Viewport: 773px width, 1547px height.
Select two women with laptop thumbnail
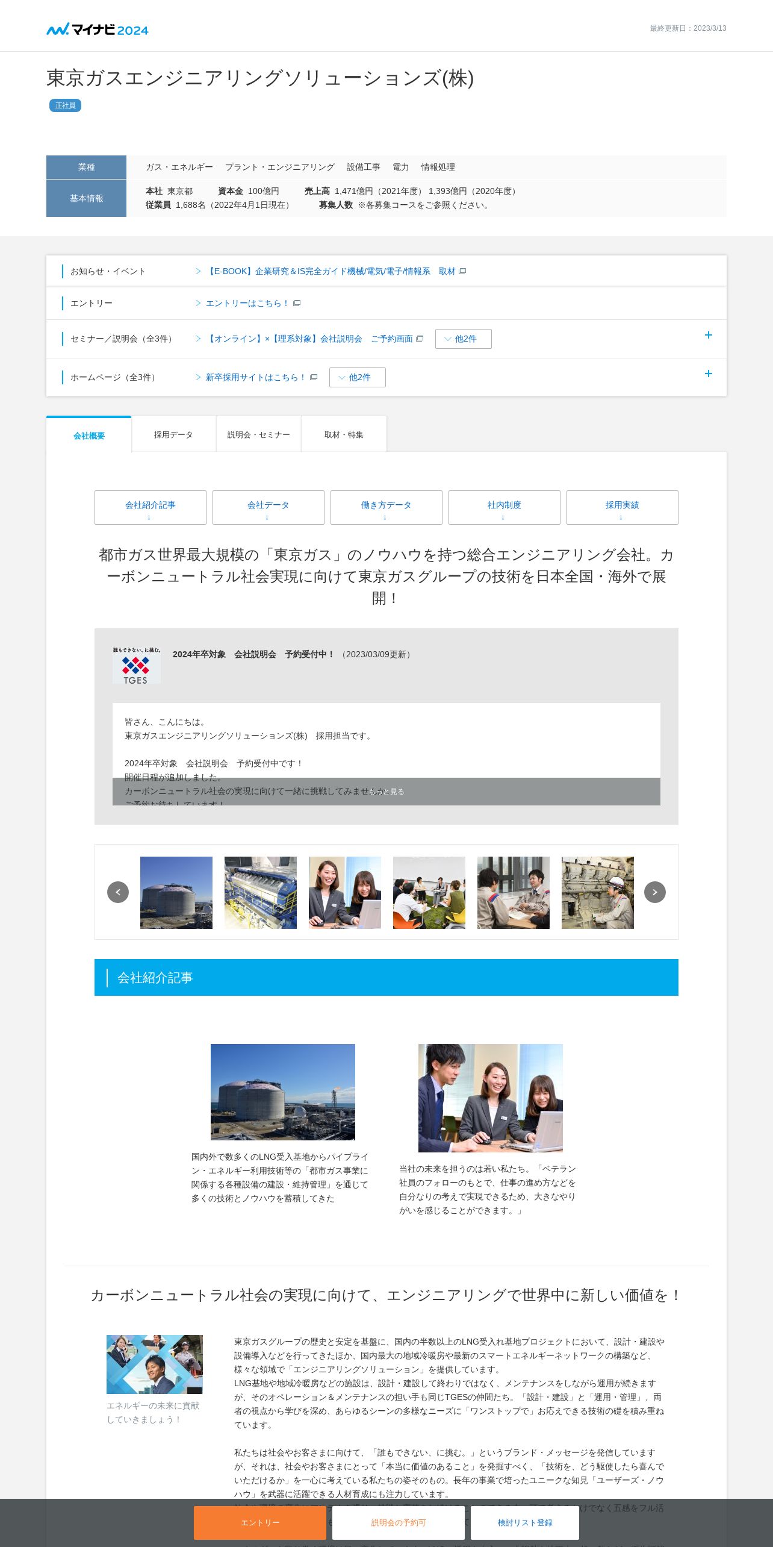pos(345,893)
